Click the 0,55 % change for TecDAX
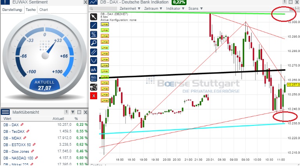 82,131
